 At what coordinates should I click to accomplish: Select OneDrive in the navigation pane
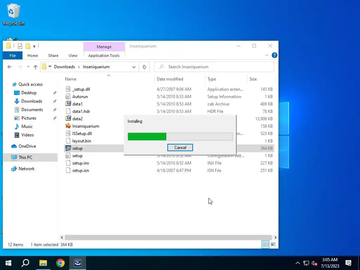pos(27,146)
